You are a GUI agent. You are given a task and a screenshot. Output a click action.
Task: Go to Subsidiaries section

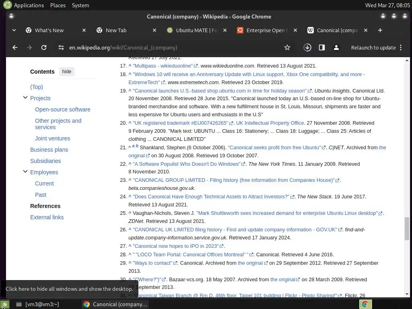(45, 161)
